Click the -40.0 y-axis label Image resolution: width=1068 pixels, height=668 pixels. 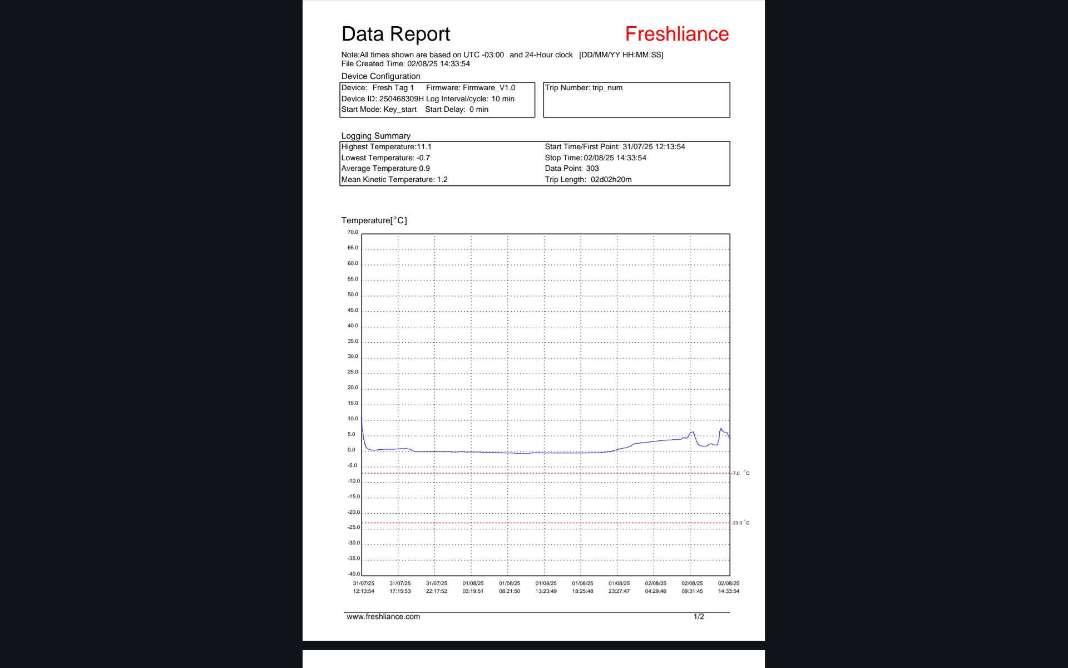tap(353, 574)
